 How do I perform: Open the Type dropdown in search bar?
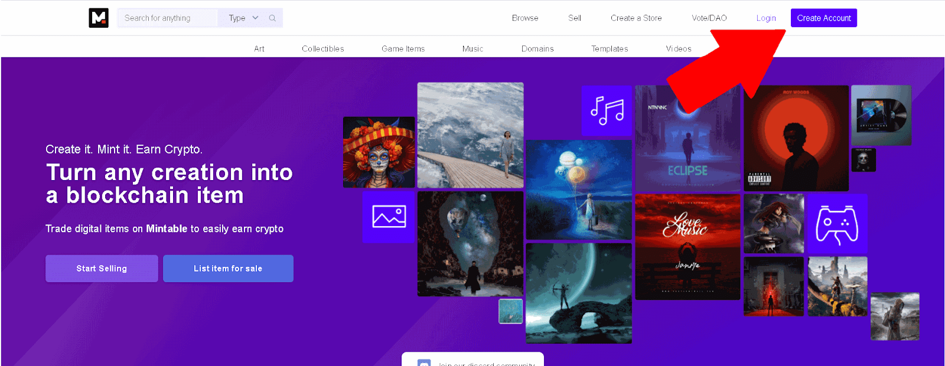point(243,18)
